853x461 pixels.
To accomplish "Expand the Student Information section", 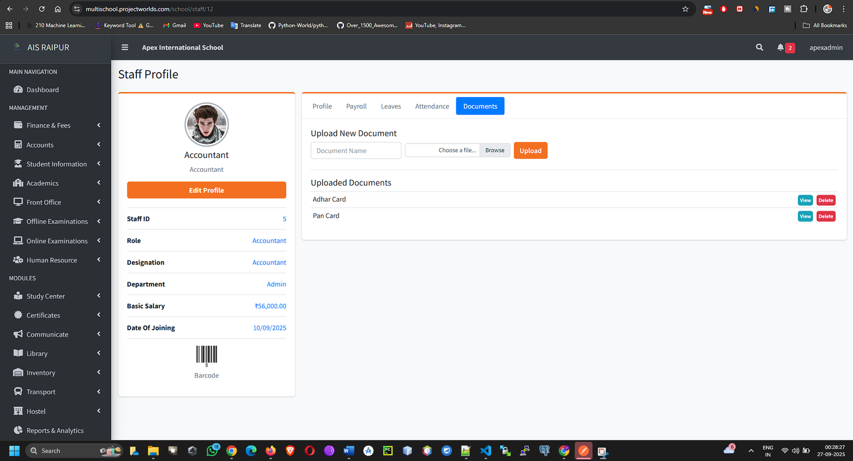I will tap(55, 164).
